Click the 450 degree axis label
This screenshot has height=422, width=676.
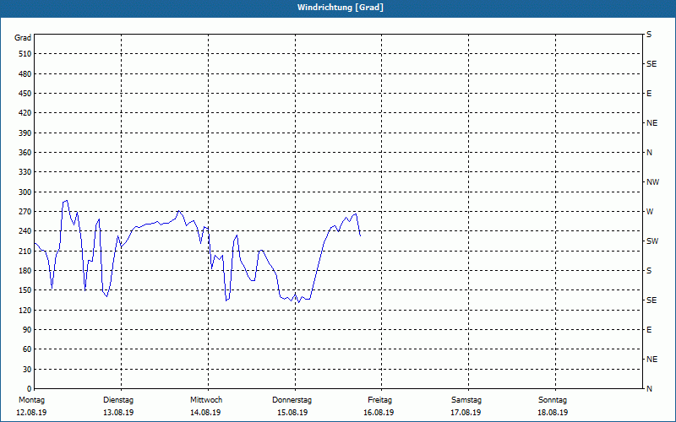(25, 94)
